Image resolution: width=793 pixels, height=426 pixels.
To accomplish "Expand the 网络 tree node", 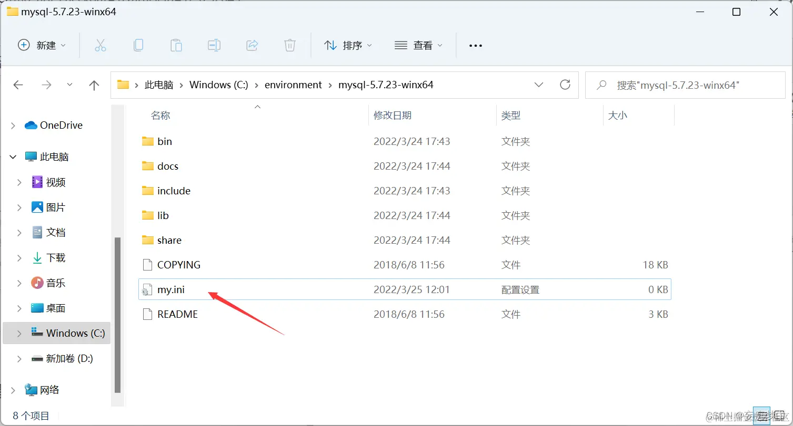I will 13,390.
